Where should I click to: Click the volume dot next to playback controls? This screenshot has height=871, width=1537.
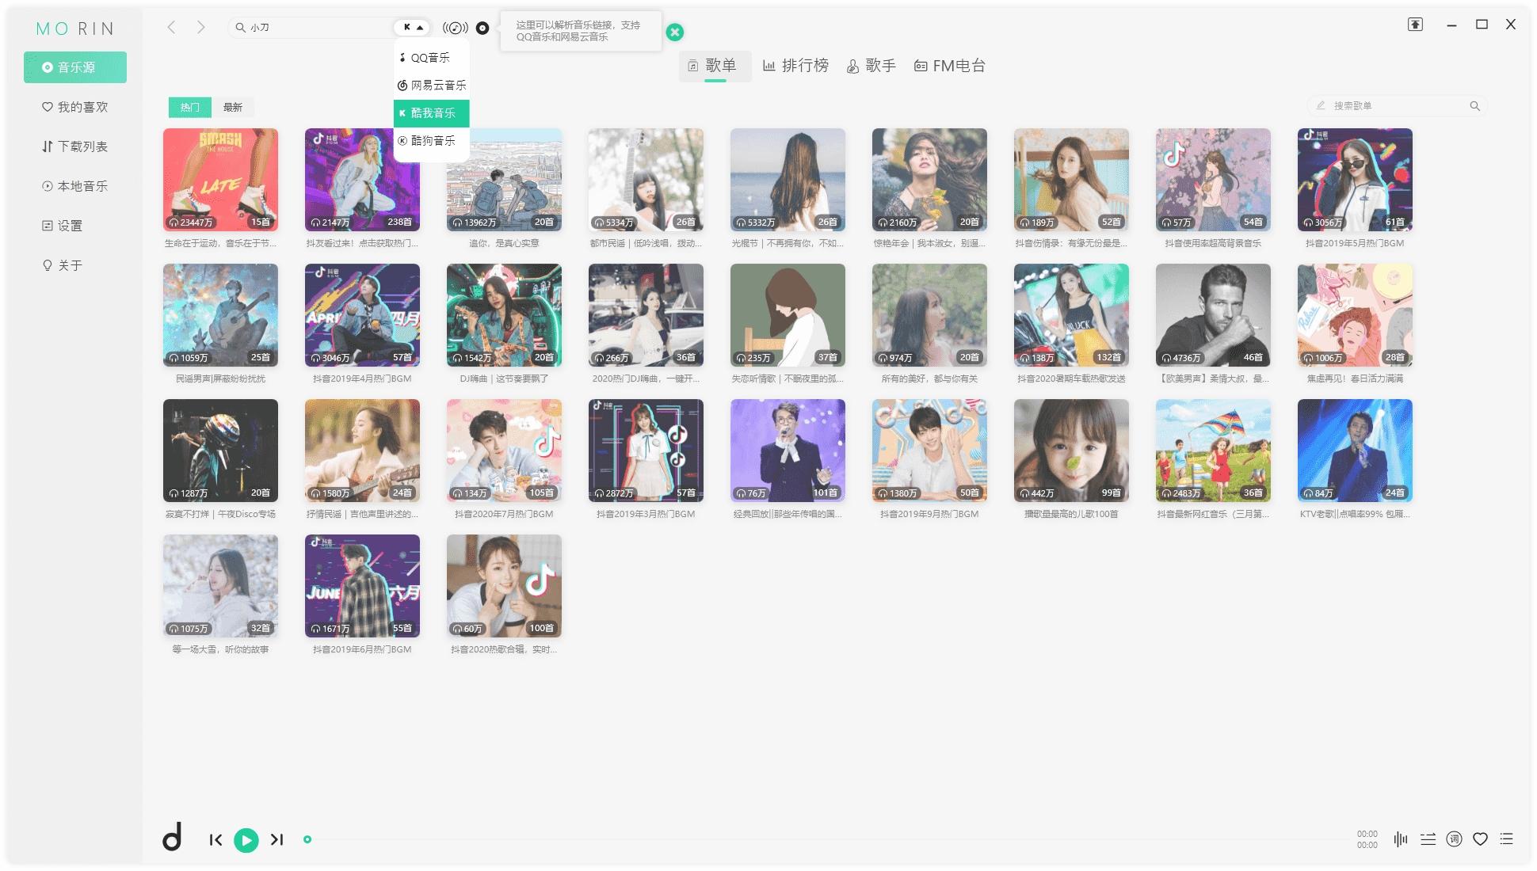(x=307, y=839)
